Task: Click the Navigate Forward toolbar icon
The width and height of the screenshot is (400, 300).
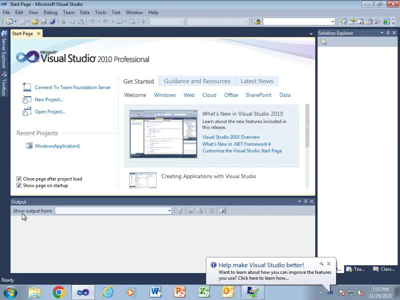Action: pos(132,22)
